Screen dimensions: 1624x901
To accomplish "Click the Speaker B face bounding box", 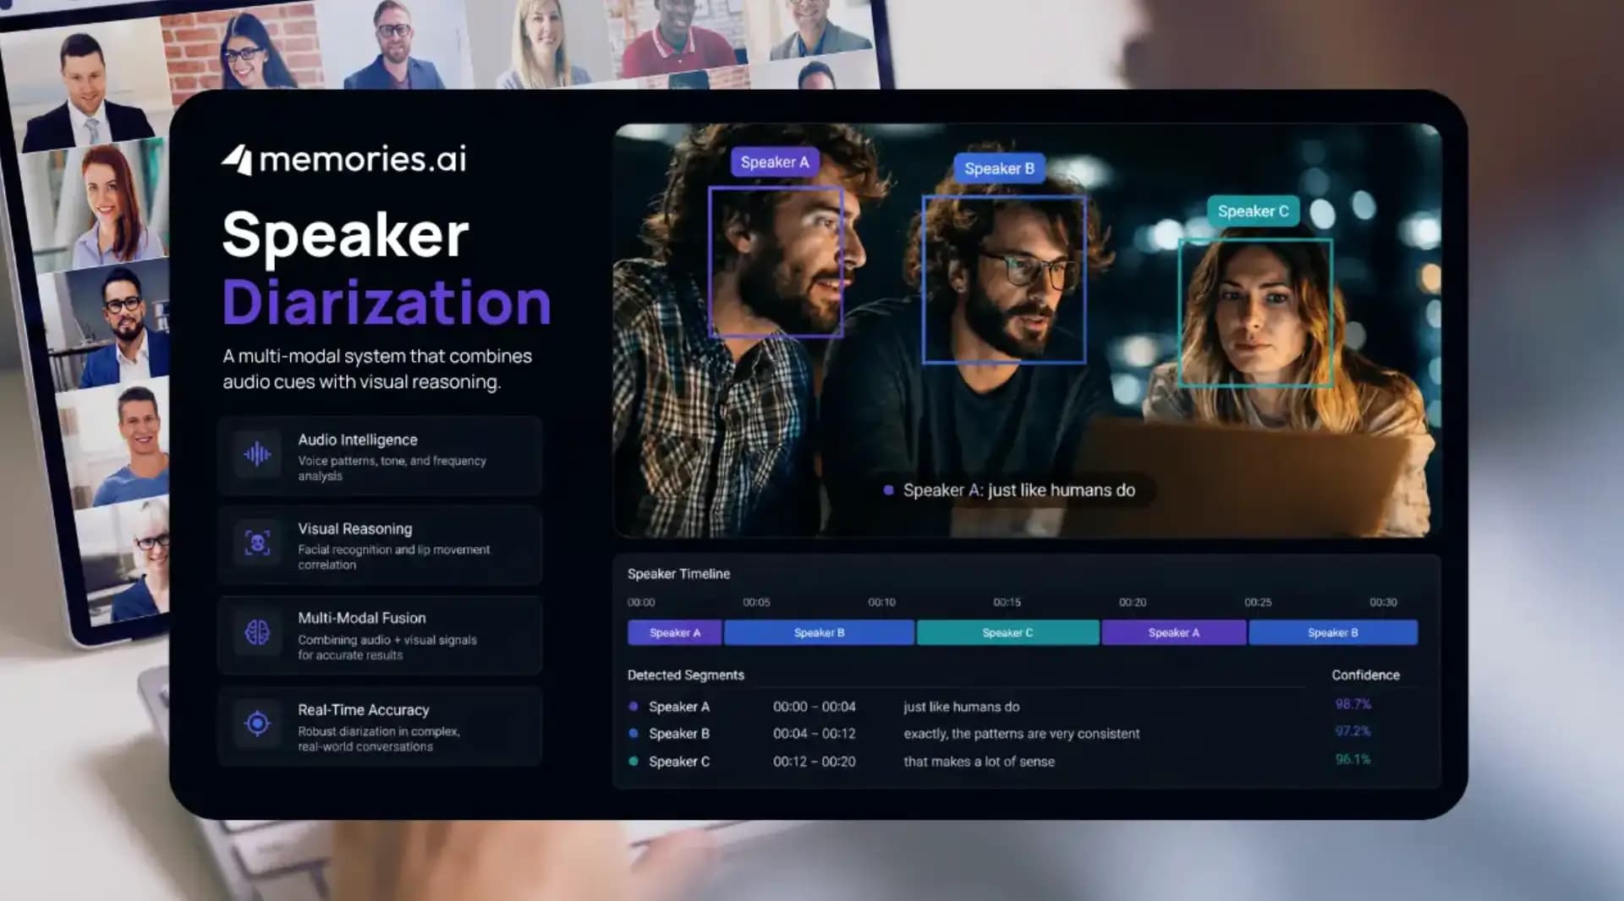I will coord(1004,280).
